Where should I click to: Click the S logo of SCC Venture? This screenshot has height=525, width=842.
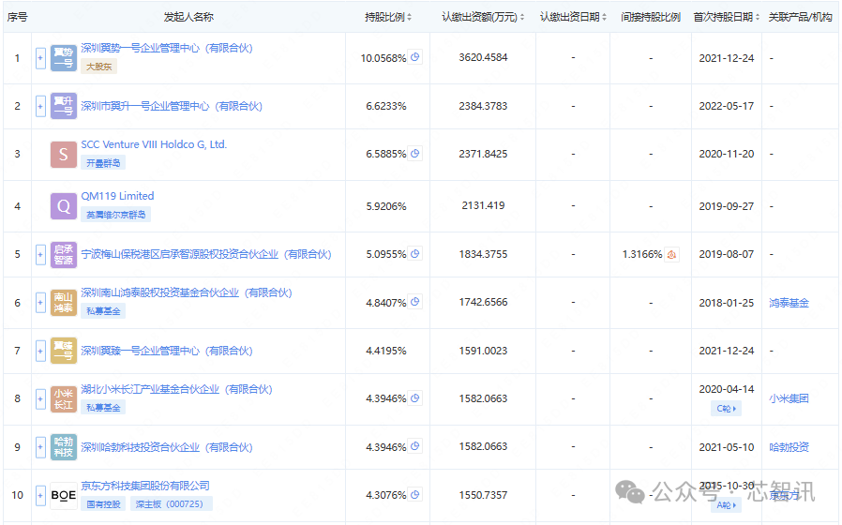click(x=64, y=155)
